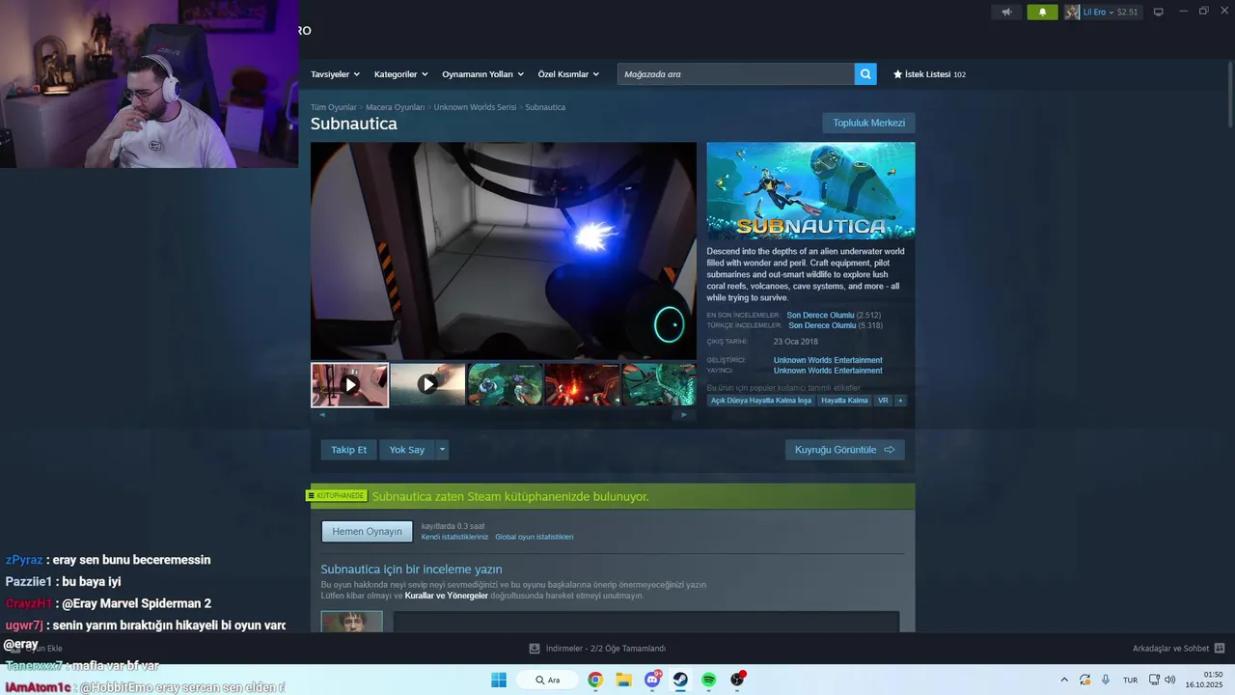Open File Explorer from taskbar
The width and height of the screenshot is (1235, 695).
(623, 680)
